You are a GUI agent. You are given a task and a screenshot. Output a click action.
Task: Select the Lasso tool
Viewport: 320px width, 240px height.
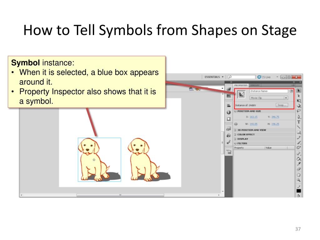pyautogui.click(x=298, y=111)
